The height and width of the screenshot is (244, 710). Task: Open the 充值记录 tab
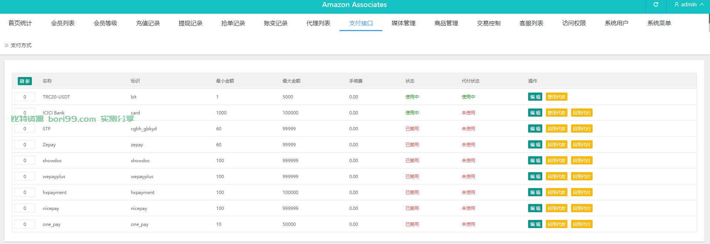pos(148,23)
